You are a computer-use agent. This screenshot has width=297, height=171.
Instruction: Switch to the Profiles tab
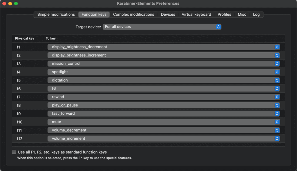click(x=224, y=15)
